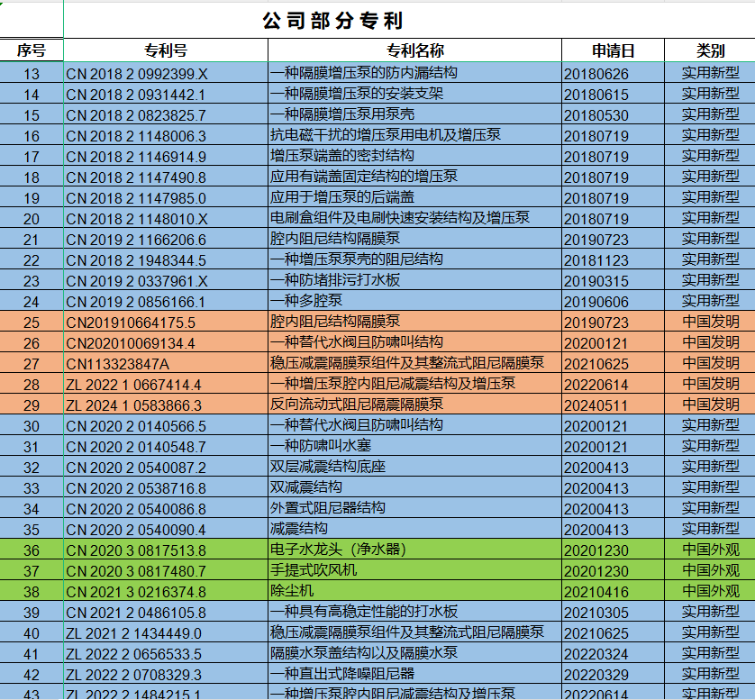Image resolution: width=755 pixels, height=700 pixels.
Task: Select sequence number cell 36
Action: pos(32,550)
